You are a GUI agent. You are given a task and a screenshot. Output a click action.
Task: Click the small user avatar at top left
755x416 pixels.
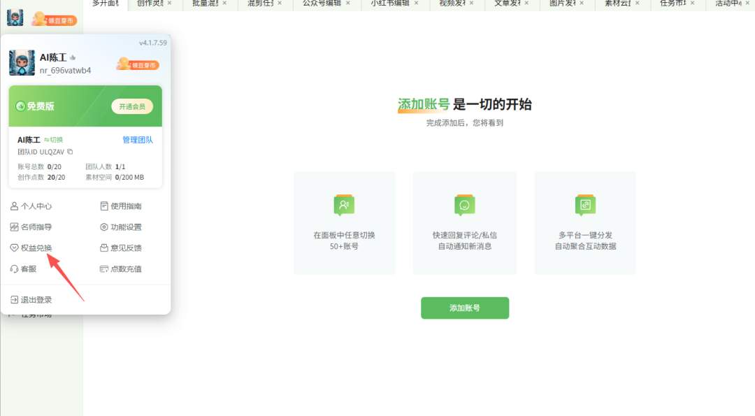tap(15, 17)
